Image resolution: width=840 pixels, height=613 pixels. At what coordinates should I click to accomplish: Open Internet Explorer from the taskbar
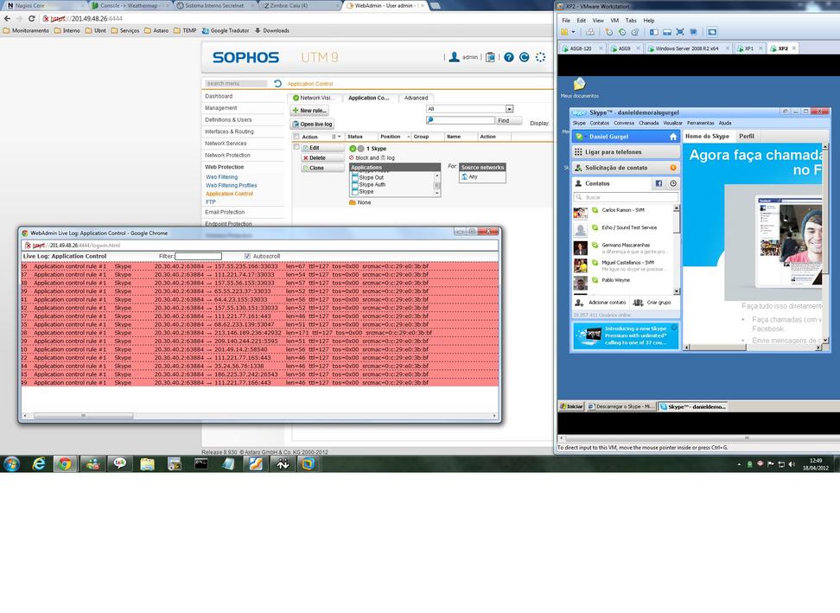tap(40, 463)
